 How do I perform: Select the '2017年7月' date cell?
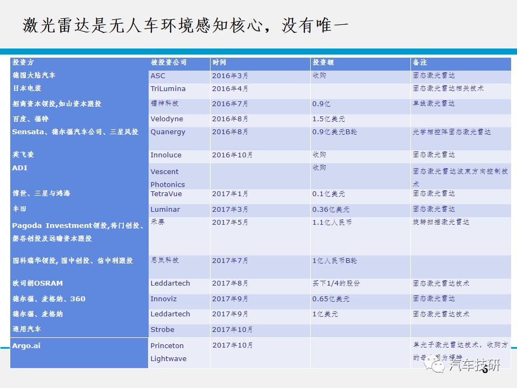pos(260,267)
